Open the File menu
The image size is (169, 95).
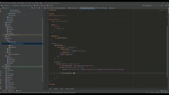point(3,3)
